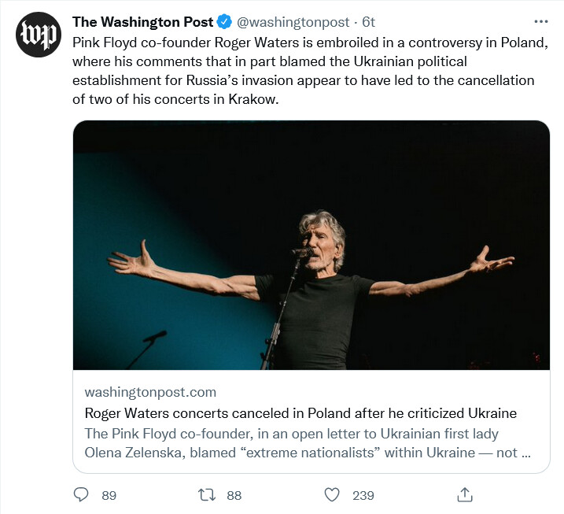Open the Roger Waters concert photo

(x=311, y=245)
